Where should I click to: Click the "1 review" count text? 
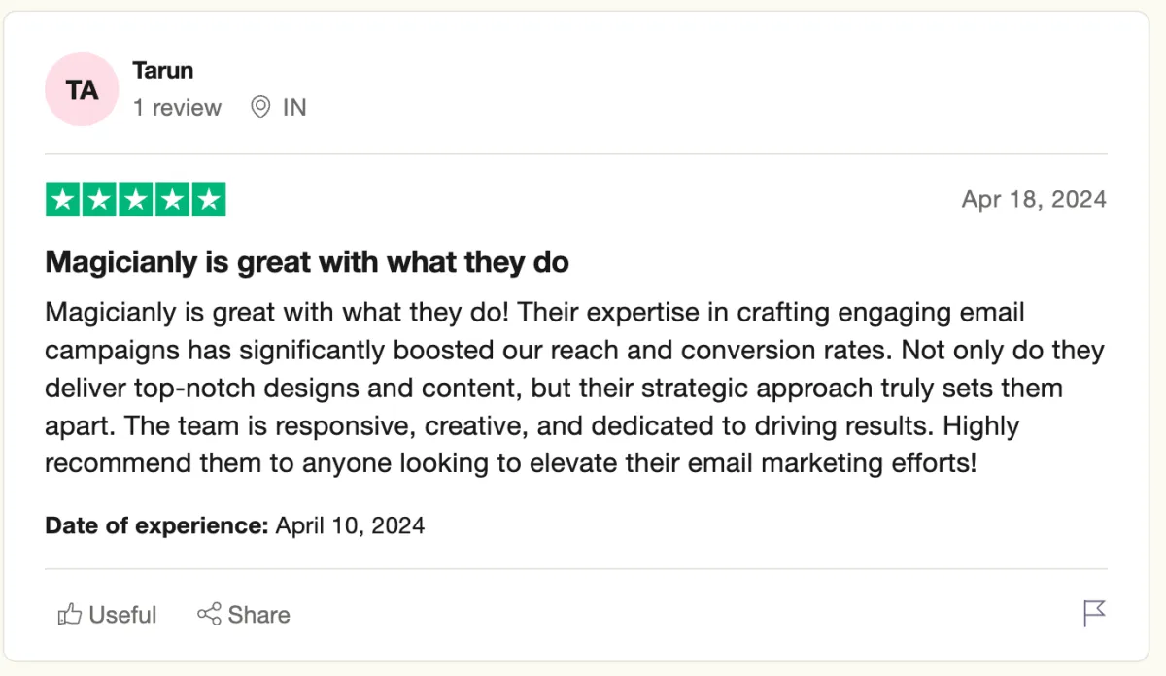pyautogui.click(x=177, y=107)
